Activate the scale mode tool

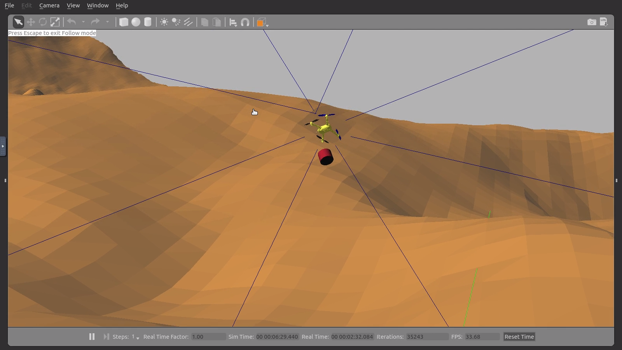[55, 22]
